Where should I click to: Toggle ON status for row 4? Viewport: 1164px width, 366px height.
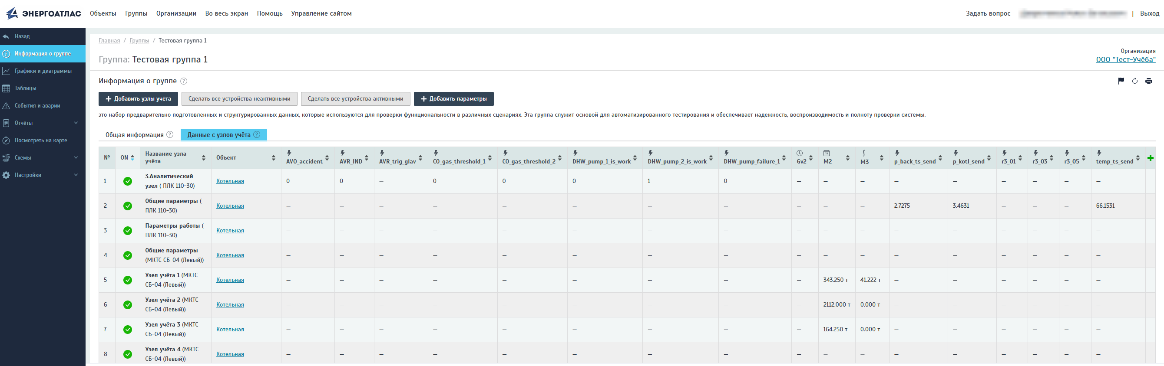[128, 255]
